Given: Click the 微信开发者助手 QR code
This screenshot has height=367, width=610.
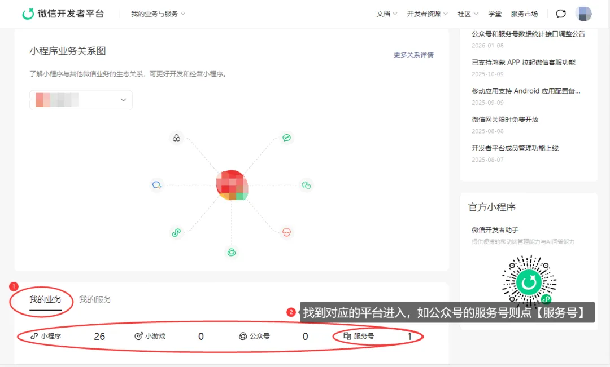Looking at the screenshot, I should coord(529,282).
